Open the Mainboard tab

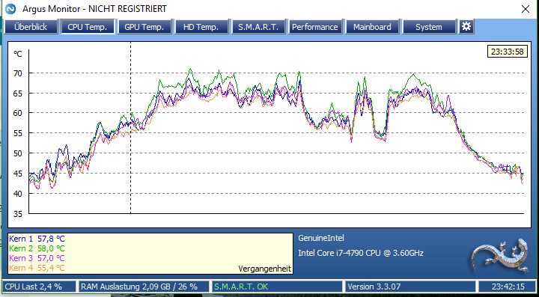372,27
